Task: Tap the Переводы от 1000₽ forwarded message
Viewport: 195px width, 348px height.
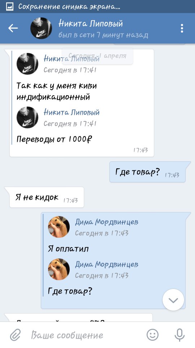Action: 55,139
